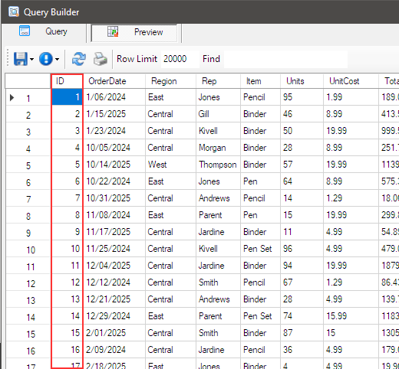The height and width of the screenshot is (369, 399).
Task: Click UnitCost cell 1.99
Action: [x=351, y=97]
